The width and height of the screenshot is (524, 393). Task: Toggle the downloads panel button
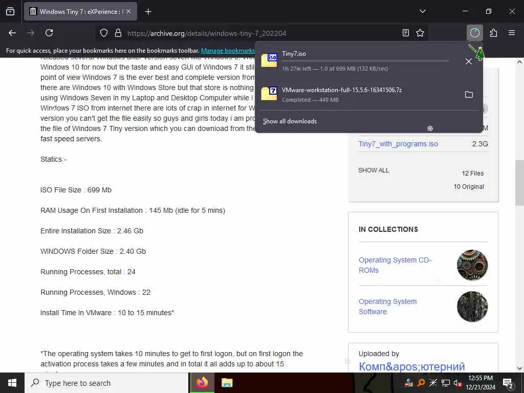[474, 33]
